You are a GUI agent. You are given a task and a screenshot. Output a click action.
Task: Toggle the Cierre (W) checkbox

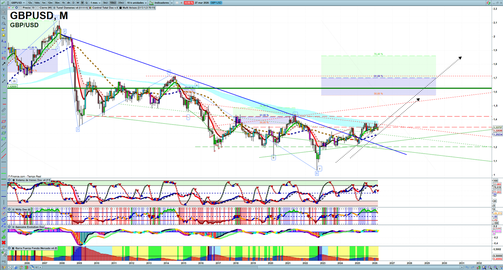(x=38, y=8)
